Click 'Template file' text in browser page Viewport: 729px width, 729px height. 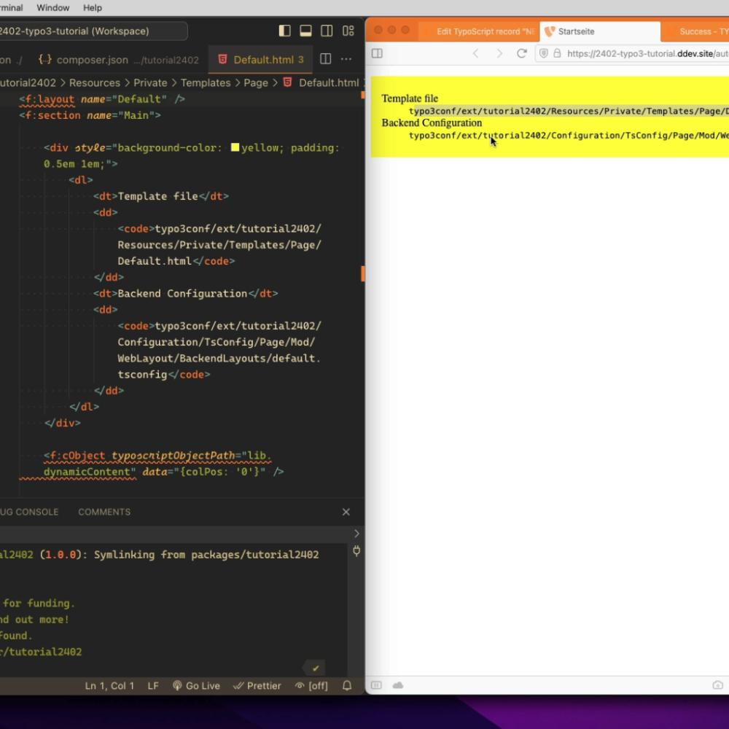coord(410,98)
